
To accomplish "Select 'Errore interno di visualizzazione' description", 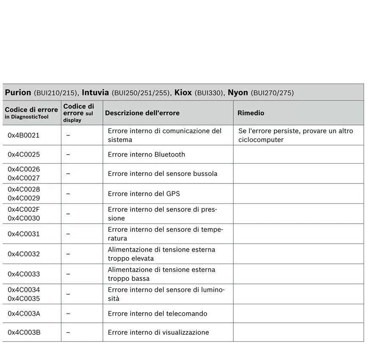I will click(x=158, y=332).
